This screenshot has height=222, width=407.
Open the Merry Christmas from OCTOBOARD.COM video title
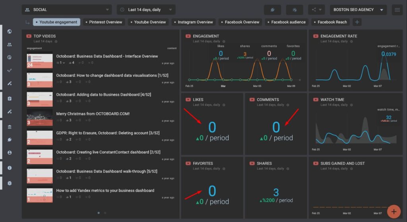pyautogui.click(x=93, y=114)
